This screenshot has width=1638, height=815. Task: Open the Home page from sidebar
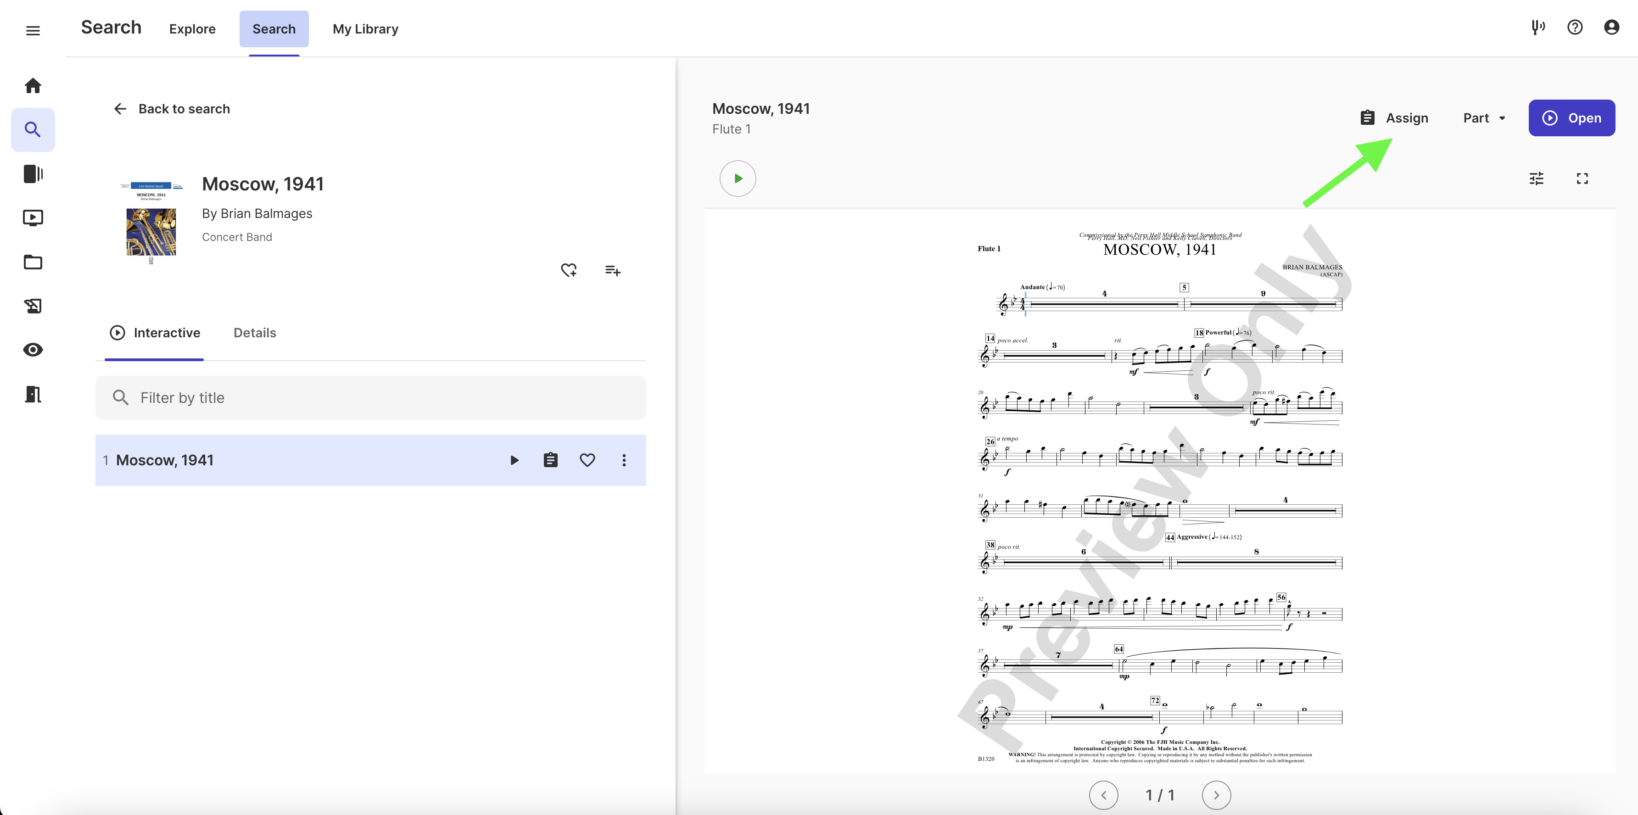click(x=33, y=85)
